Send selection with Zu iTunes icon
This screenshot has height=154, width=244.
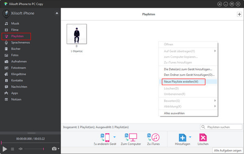(x=153, y=137)
